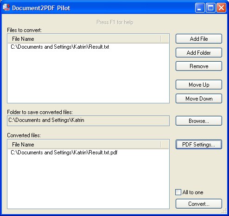Start conversion with Convert button
The image size is (229, 216).
199,204
